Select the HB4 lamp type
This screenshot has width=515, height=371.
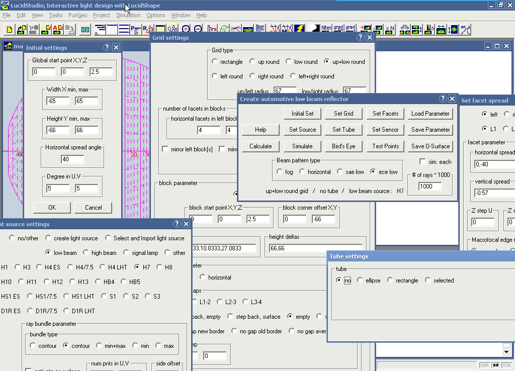click(98, 282)
